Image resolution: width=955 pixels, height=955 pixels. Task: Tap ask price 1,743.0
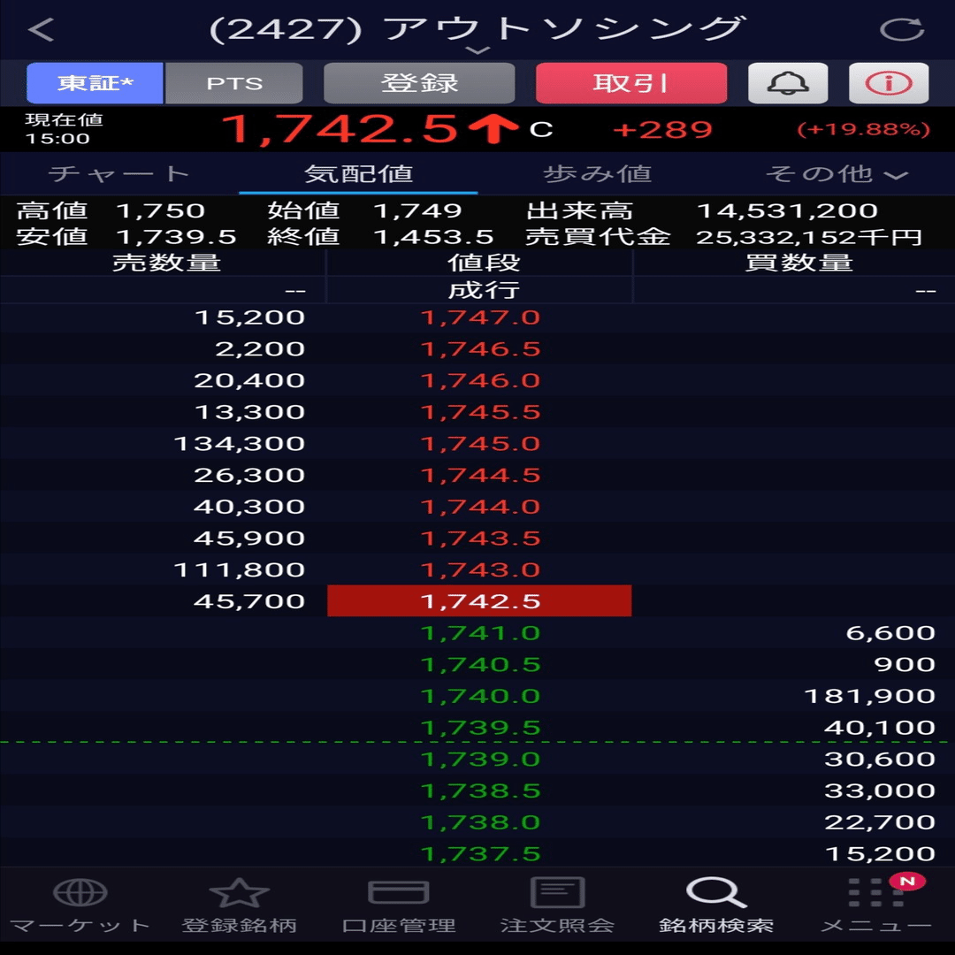click(x=480, y=570)
